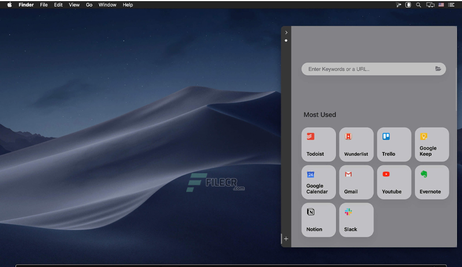This screenshot has height=267, width=462.
Task: Click the US flag input source icon
Action: 441,5
